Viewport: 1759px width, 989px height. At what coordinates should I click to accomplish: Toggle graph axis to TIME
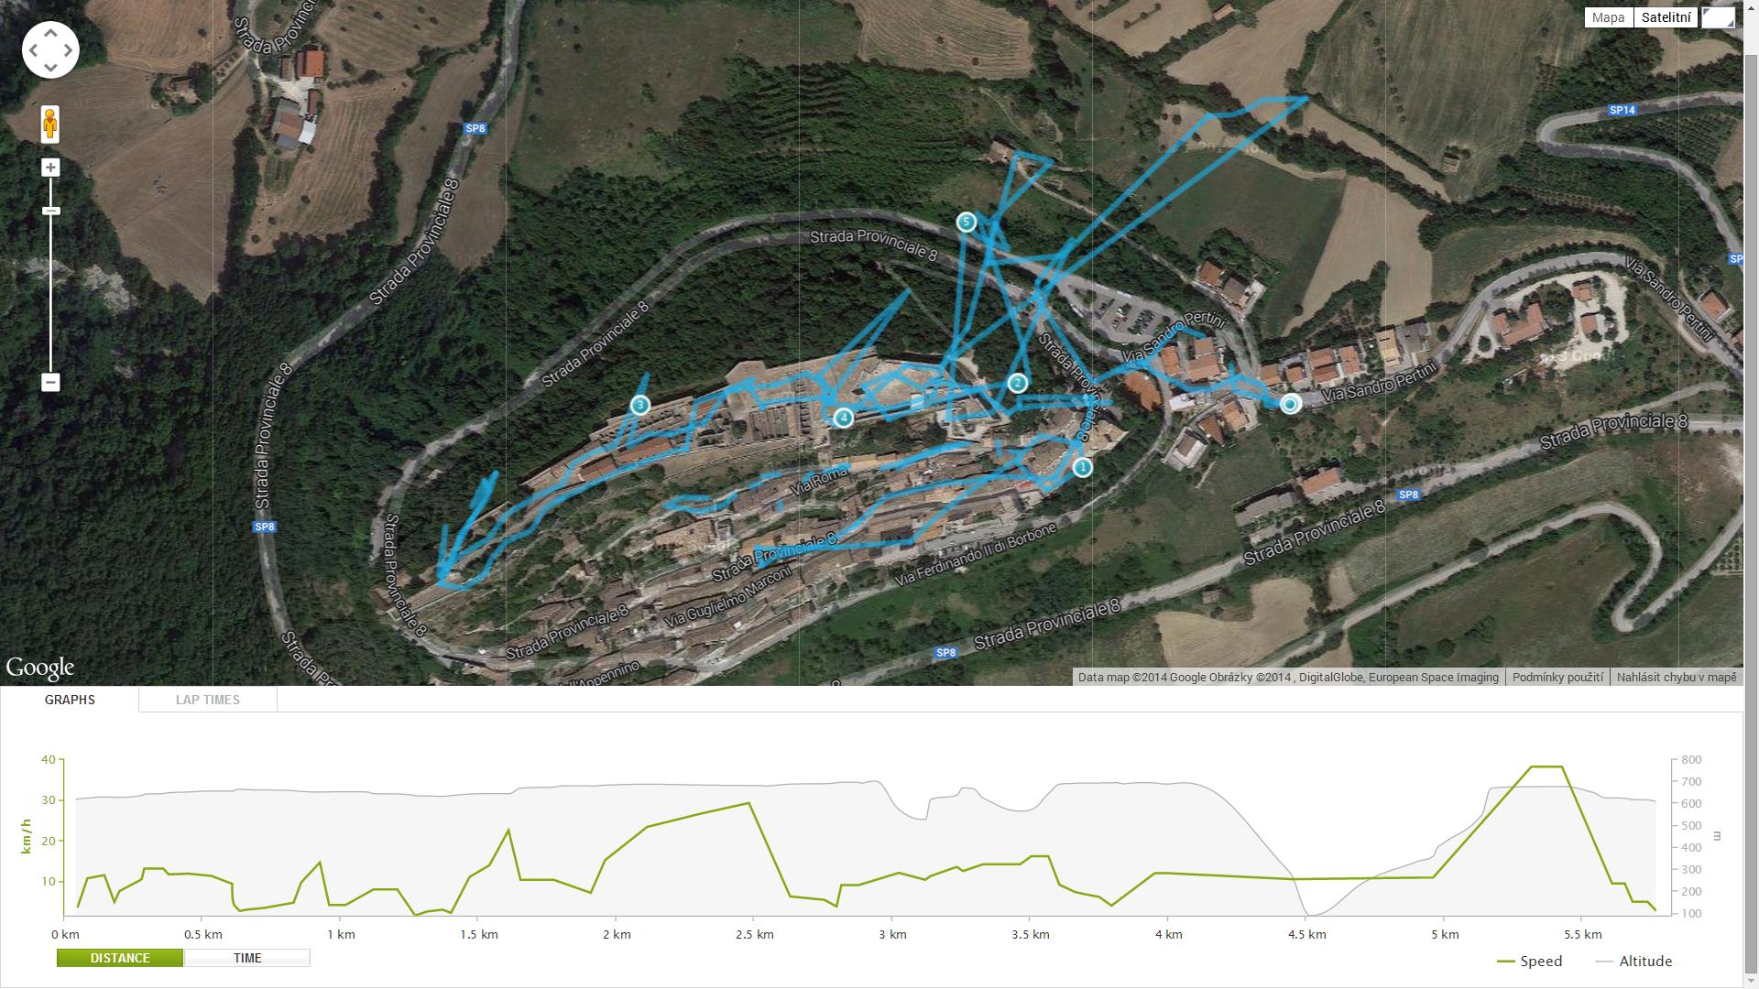pyautogui.click(x=247, y=958)
